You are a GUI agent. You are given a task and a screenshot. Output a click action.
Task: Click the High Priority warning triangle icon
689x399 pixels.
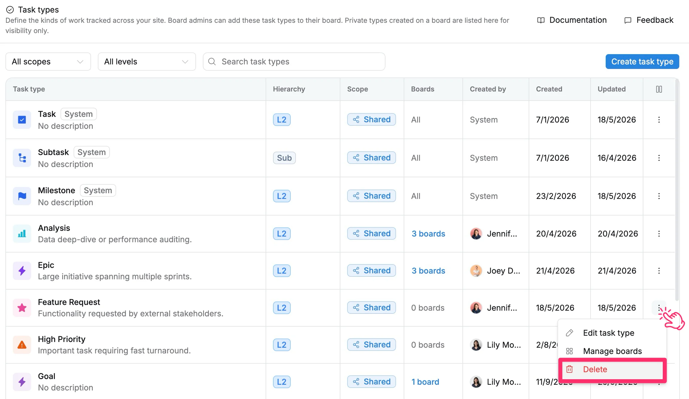[x=22, y=345]
